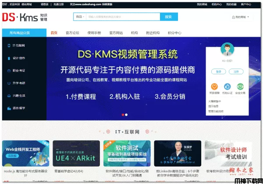The height and width of the screenshot is (184, 263).
Task: Open the 软件测试 course thumbnail
Action: pyautogui.click(x=127, y=153)
